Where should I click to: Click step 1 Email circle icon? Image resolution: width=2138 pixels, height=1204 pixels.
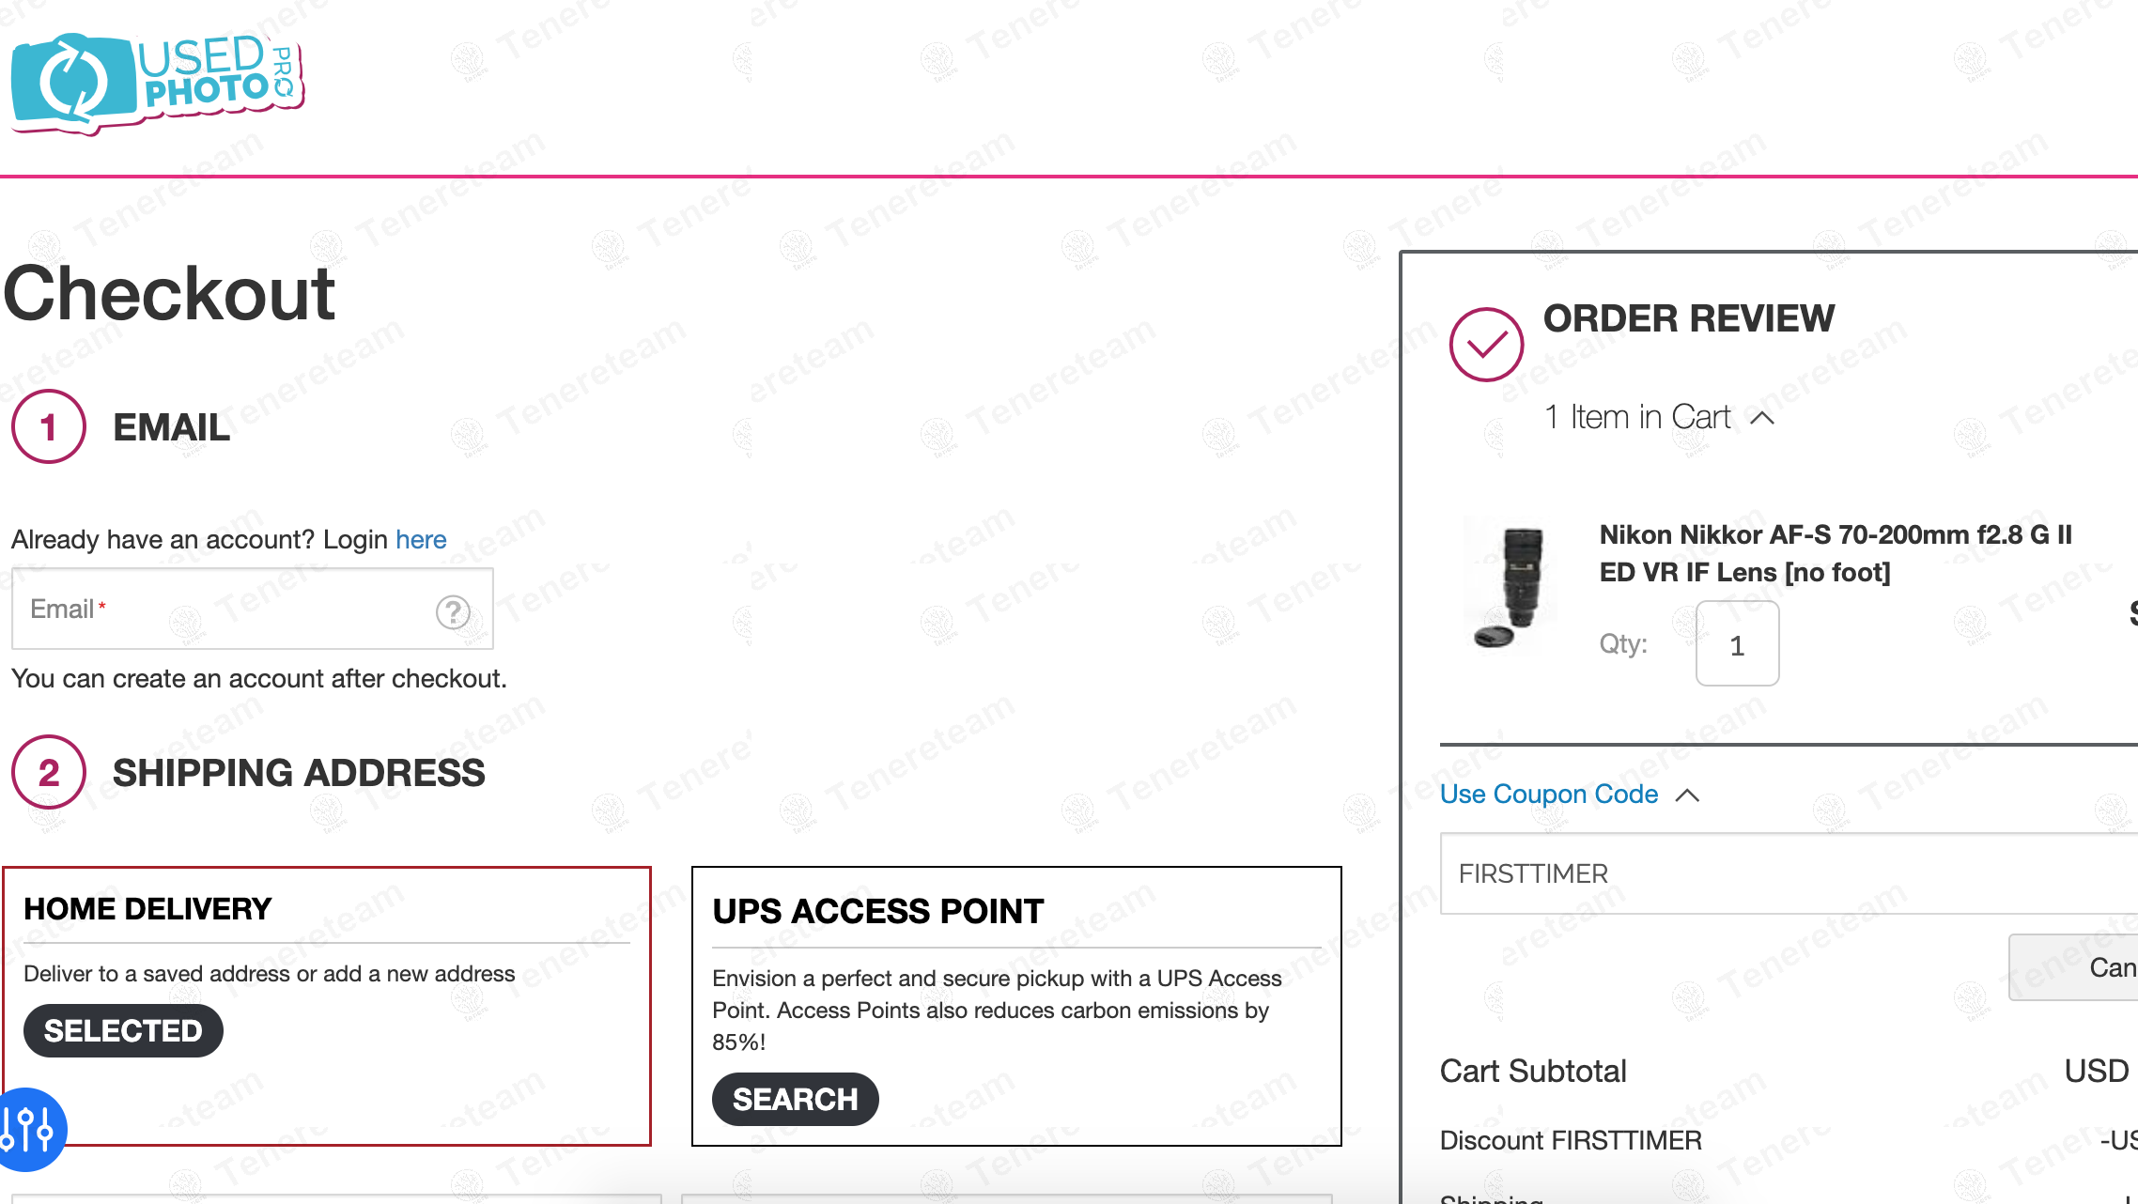click(x=49, y=427)
